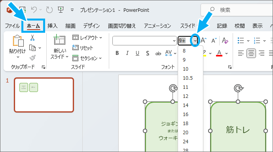The width and height of the screenshot is (273, 152).
Task: Switch to the 校閲 (Review) tab
Action: (x=240, y=26)
